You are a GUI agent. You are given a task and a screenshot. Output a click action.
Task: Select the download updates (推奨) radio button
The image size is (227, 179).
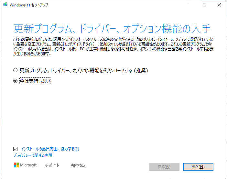coord(15,70)
